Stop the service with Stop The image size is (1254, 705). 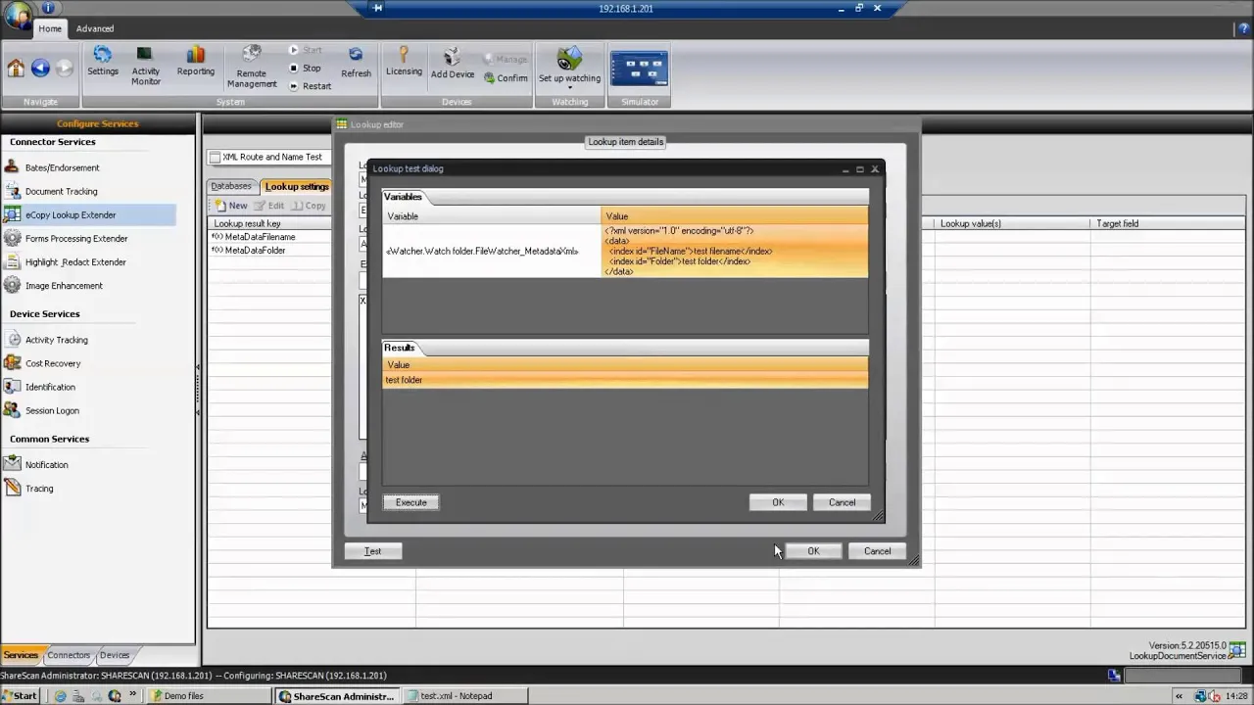[x=305, y=68]
